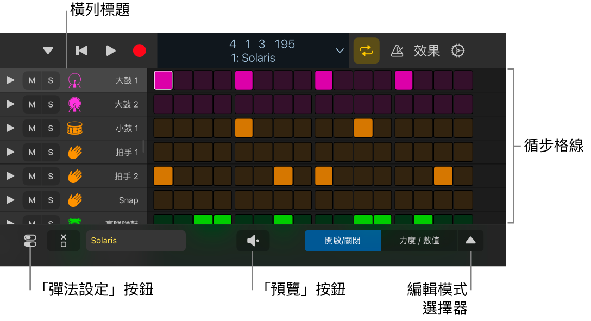Expand the 拍手 2 row subrows
The height and width of the screenshot is (321, 591).
[x=10, y=177]
